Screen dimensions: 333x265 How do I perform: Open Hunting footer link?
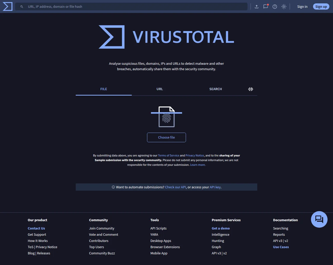[x=218, y=241]
